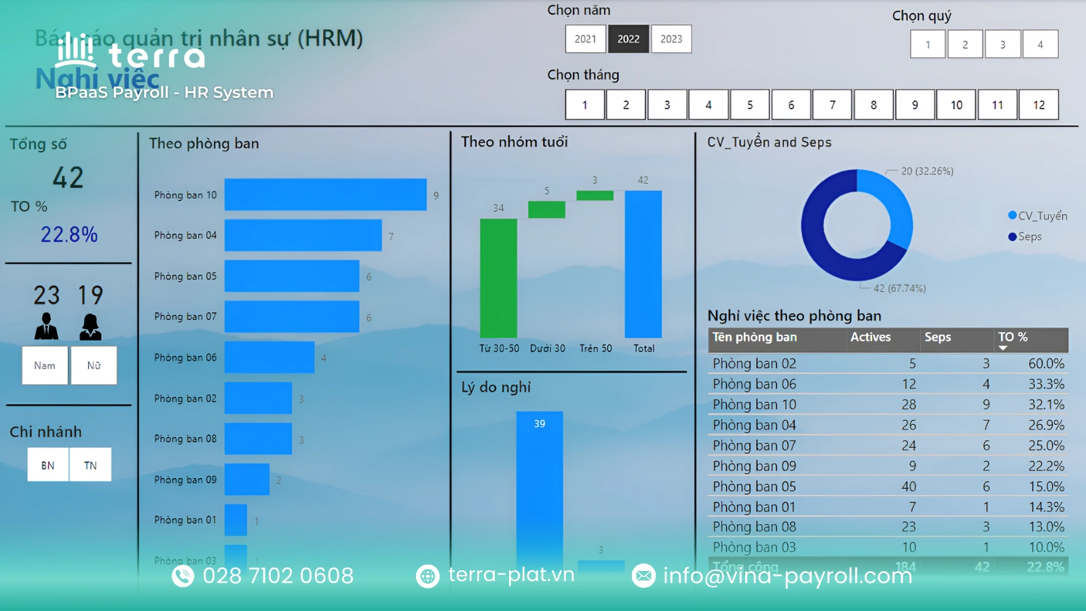Click the 22.8% TO % value card
1086x611 pixels.
(69, 235)
